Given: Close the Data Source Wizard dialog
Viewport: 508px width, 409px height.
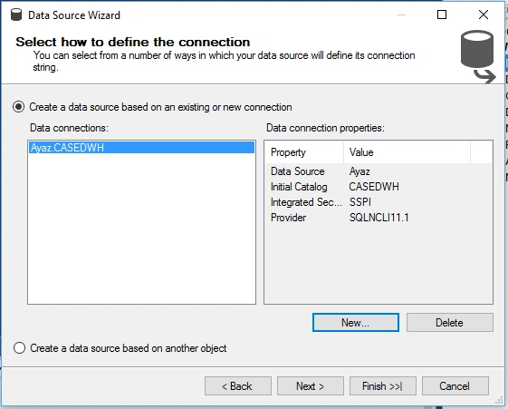Looking at the screenshot, I should 484,15.
